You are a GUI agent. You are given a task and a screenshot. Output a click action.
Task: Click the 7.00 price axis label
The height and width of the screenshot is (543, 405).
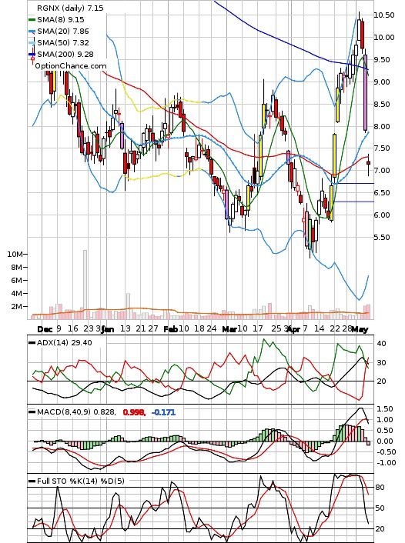click(x=382, y=171)
